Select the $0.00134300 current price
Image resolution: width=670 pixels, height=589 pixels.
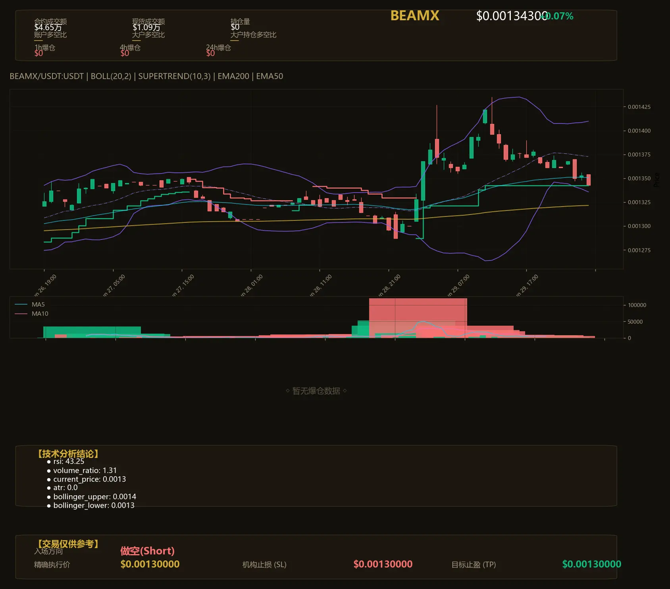click(512, 16)
